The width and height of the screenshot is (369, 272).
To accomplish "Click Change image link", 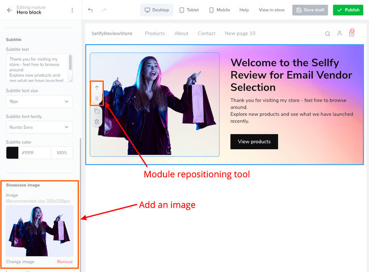I will coord(20,262).
